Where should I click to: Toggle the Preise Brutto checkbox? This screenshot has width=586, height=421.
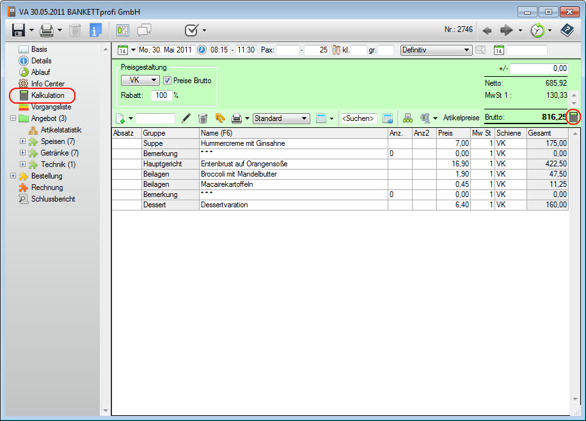168,81
